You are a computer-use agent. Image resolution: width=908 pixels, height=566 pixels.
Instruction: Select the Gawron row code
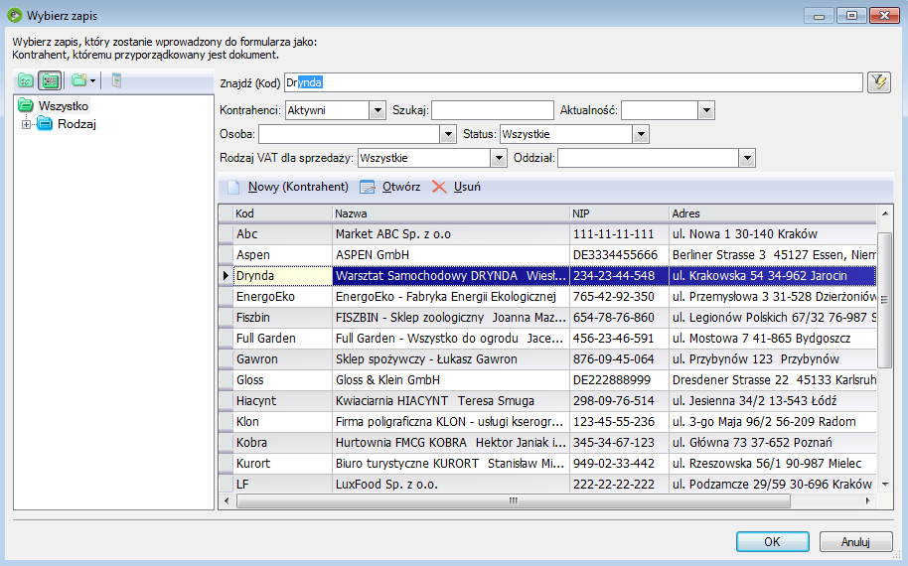coord(282,358)
